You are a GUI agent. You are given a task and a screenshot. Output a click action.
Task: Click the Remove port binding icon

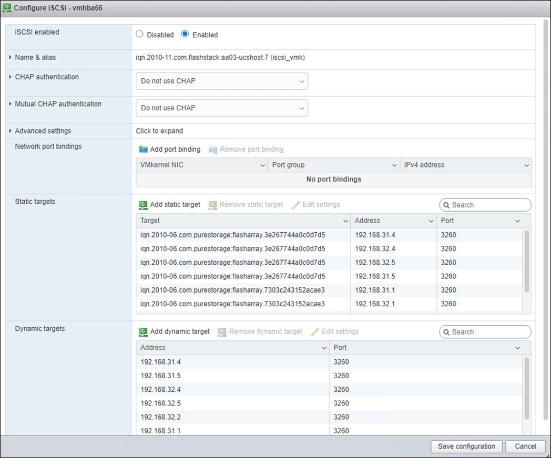tap(213, 149)
